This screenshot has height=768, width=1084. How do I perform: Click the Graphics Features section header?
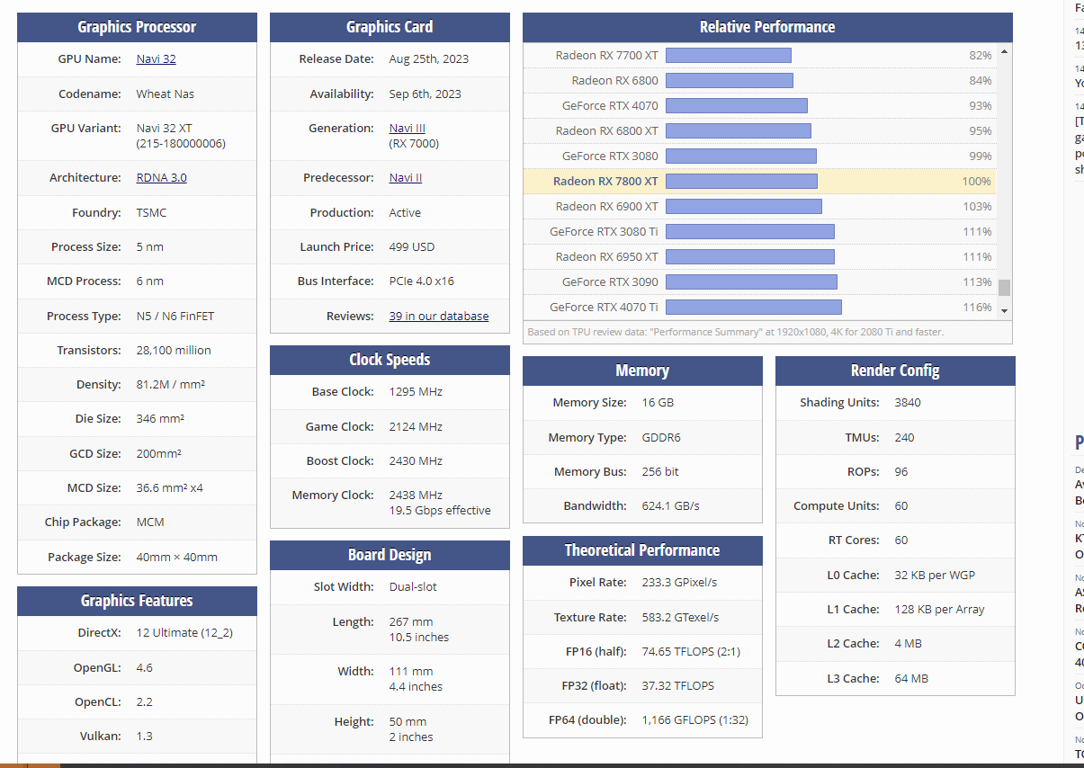[137, 601]
